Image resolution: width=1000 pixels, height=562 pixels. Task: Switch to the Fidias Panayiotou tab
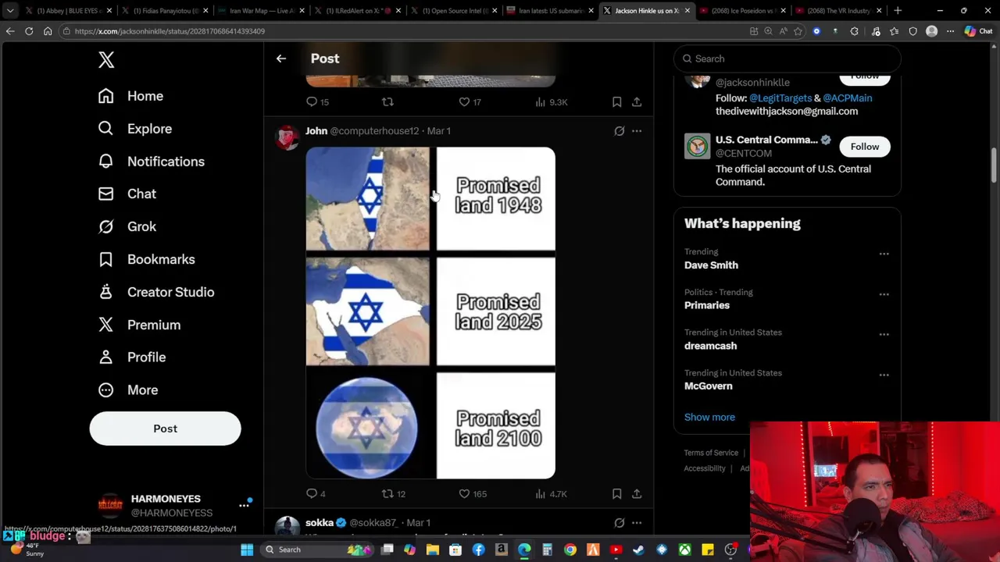tap(166, 11)
